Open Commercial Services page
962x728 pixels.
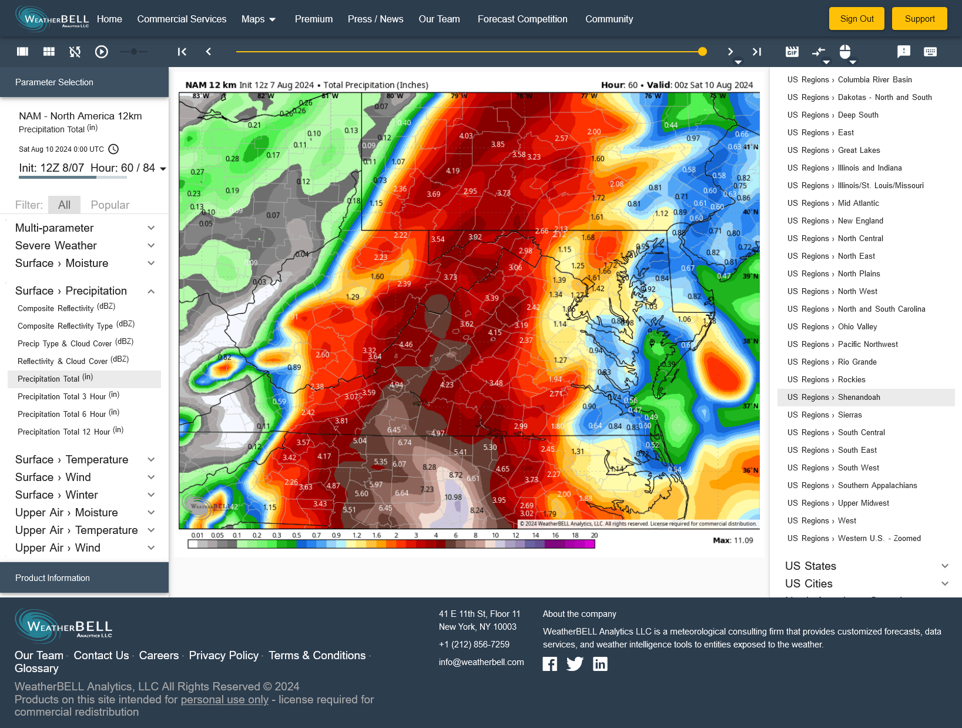click(182, 19)
